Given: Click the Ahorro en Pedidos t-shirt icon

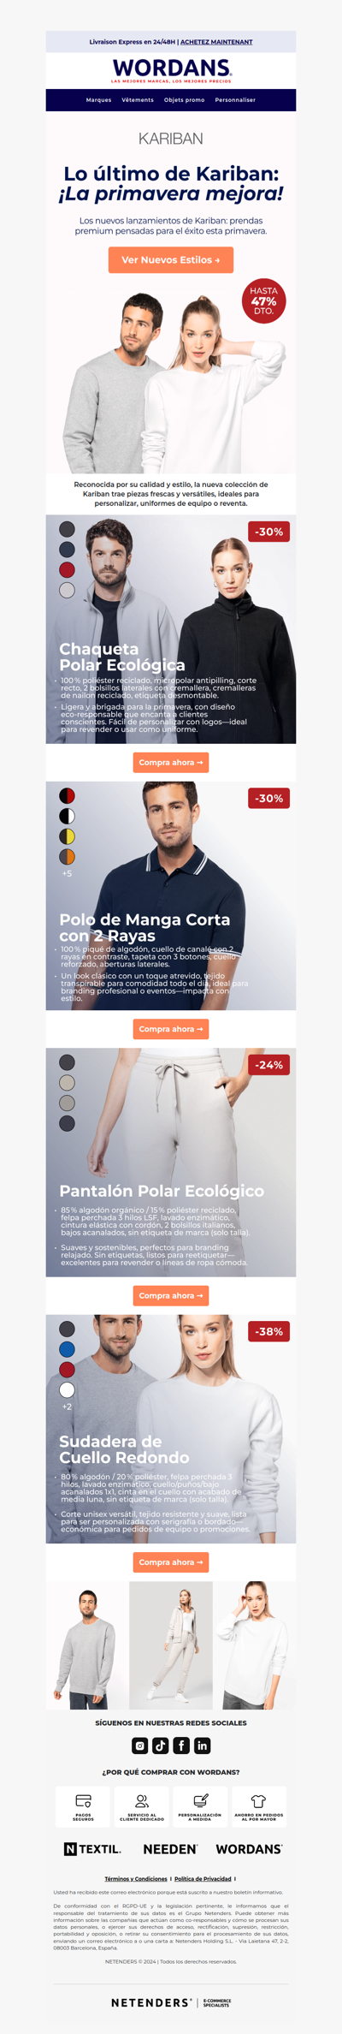Looking at the screenshot, I should [x=258, y=1800].
